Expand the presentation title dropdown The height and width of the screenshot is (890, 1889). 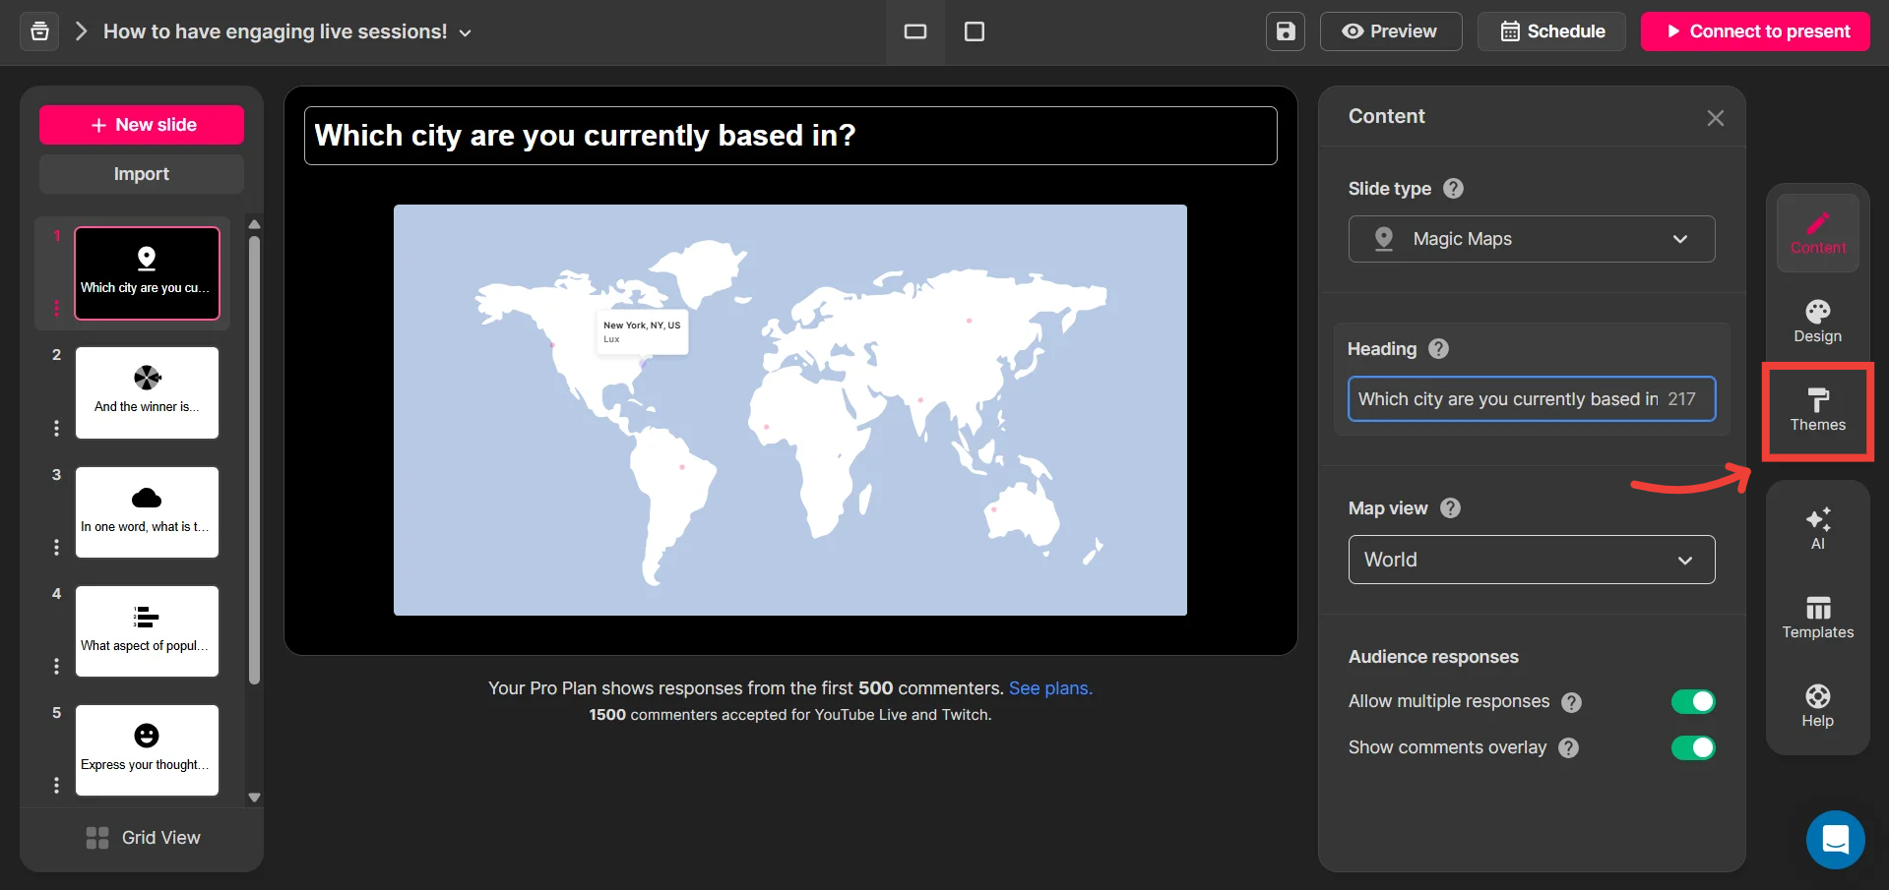pos(466,32)
